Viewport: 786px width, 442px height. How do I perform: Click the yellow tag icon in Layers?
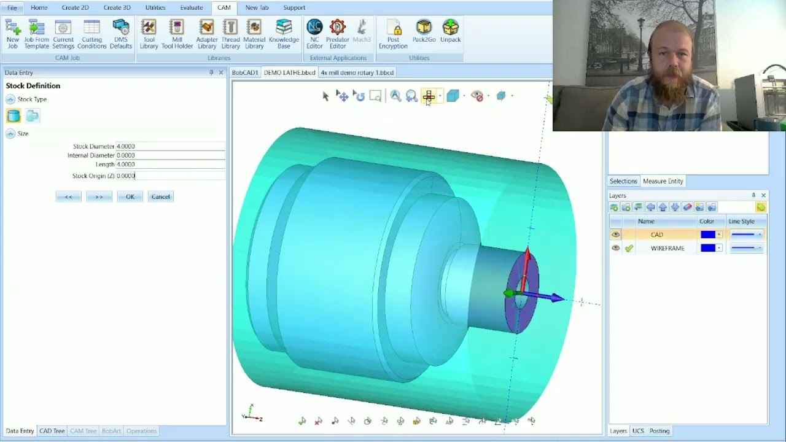click(761, 207)
